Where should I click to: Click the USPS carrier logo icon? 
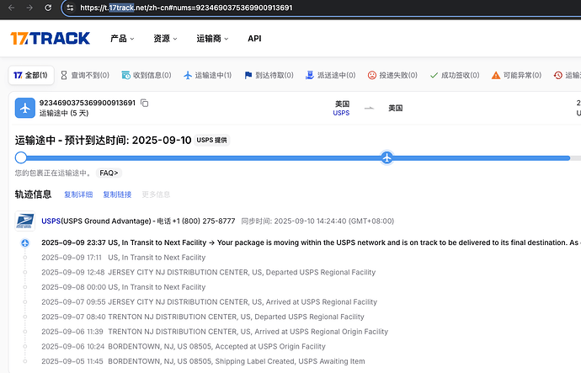click(x=24, y=221)
